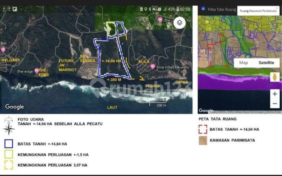Click the LAUT label in the sea
Viewport: 282px width, 176px height.
(x=112, y=107)
